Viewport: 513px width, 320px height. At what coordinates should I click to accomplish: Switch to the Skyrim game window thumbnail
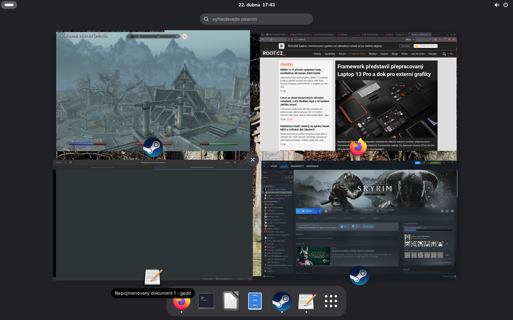(153, 91)
